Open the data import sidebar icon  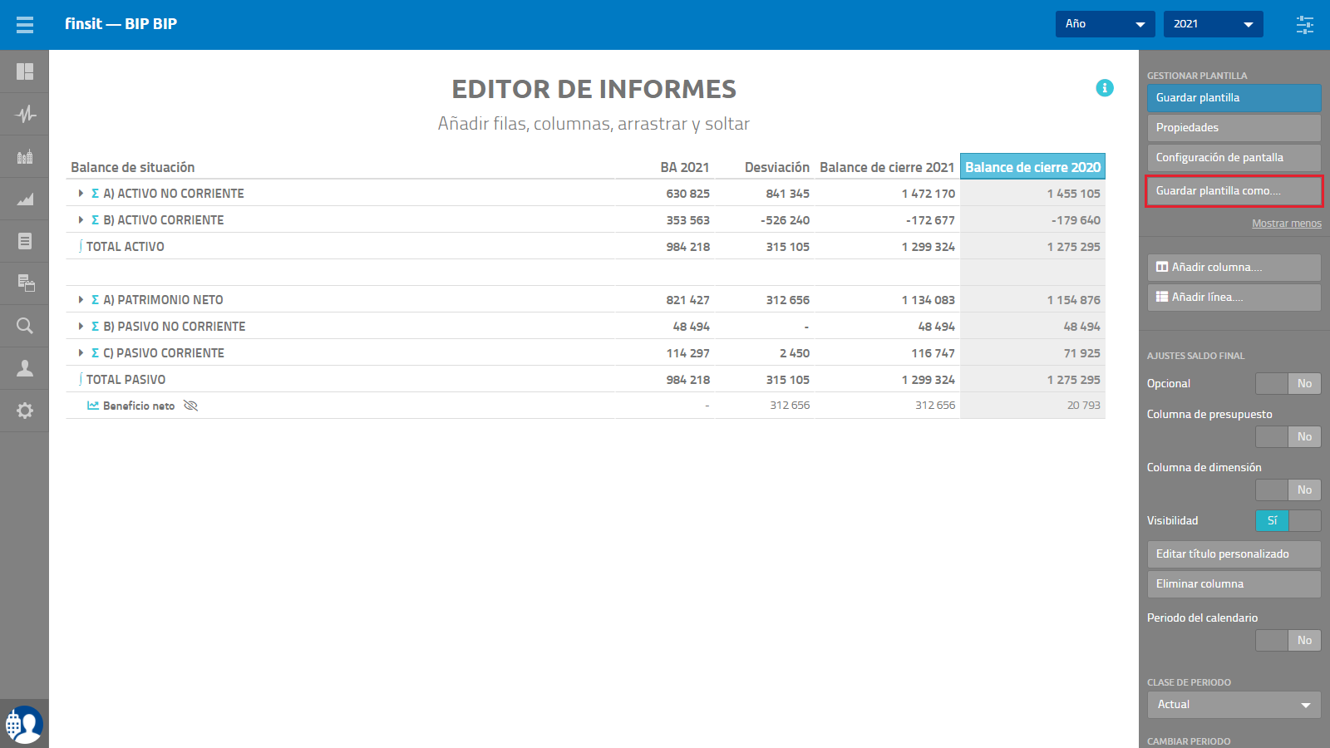coord(25,283)
